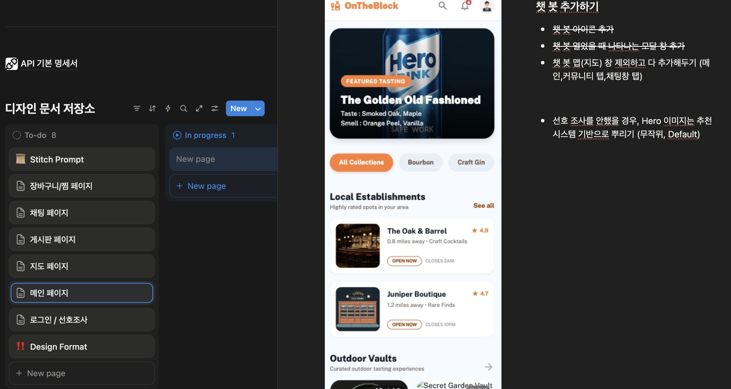Expand the New button dropdown arrow
This screenshot has height=389, width=731.
(258, 109)
